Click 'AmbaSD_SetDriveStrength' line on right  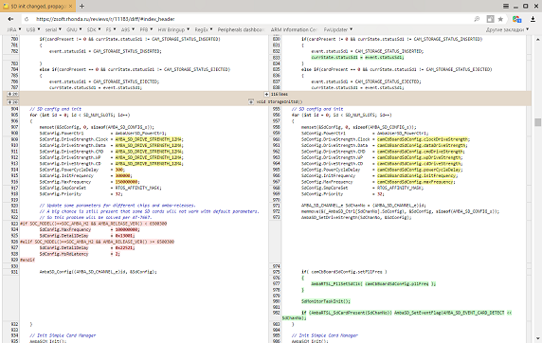356,218
